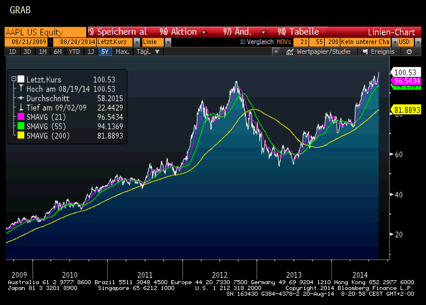Screen dimensions: 426x305
Task: Click the 60 y-axis tick label
Action: coord(399,155)
